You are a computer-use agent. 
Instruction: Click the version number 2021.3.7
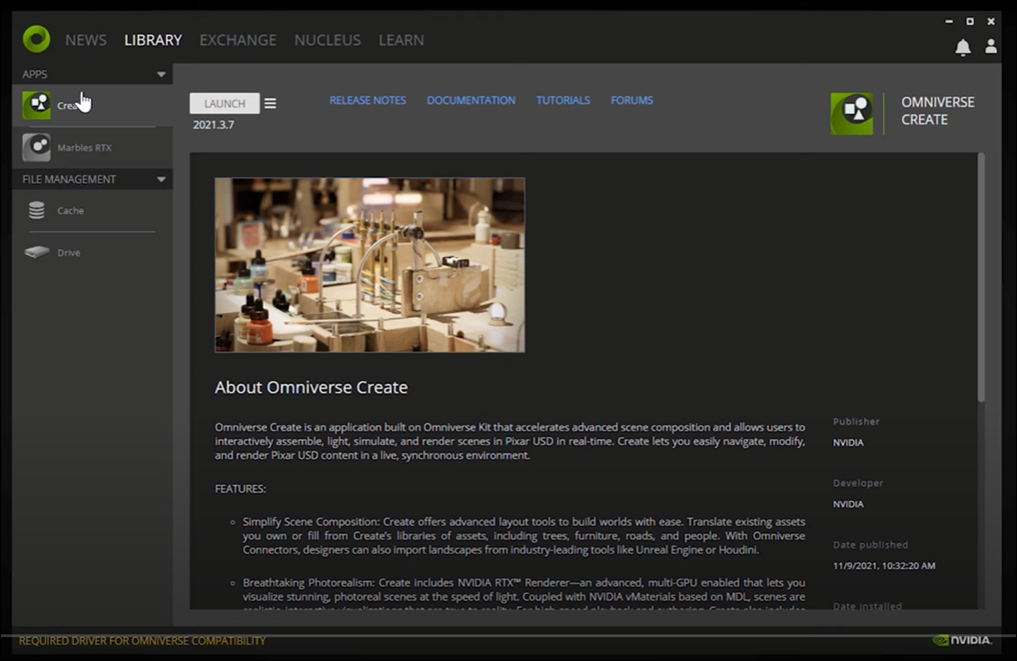pyautogui.click(x=213, y=125)
